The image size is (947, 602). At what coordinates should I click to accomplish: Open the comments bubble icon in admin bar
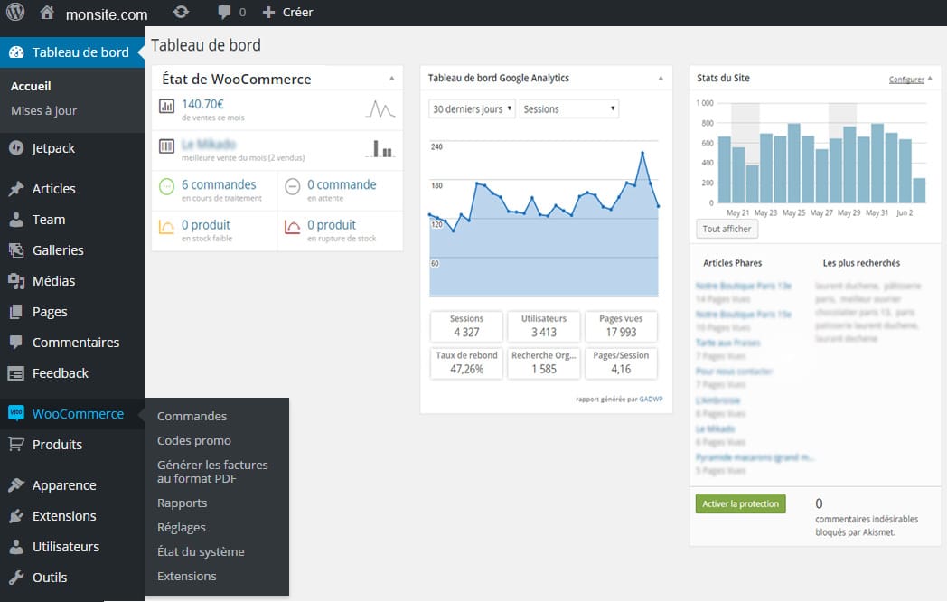pos(224,12)
